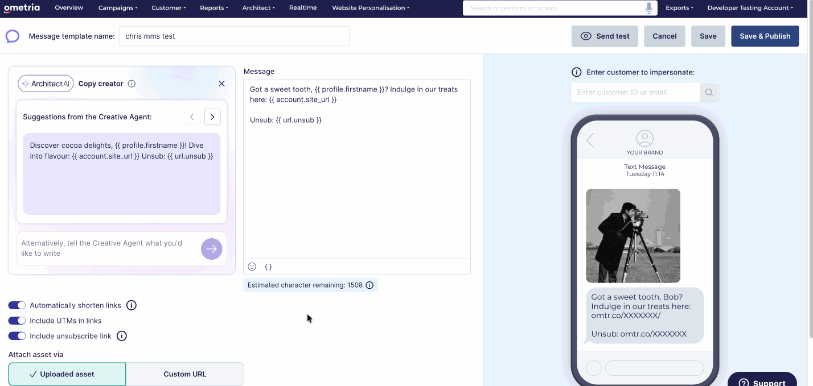Click the phone preview message input bar
This screenshot has width=813, height=386.
point(654,368)
